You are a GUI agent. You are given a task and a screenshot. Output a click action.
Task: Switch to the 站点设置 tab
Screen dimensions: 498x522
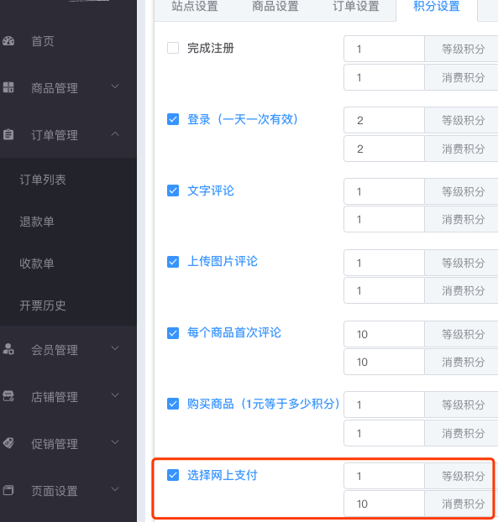195,6
